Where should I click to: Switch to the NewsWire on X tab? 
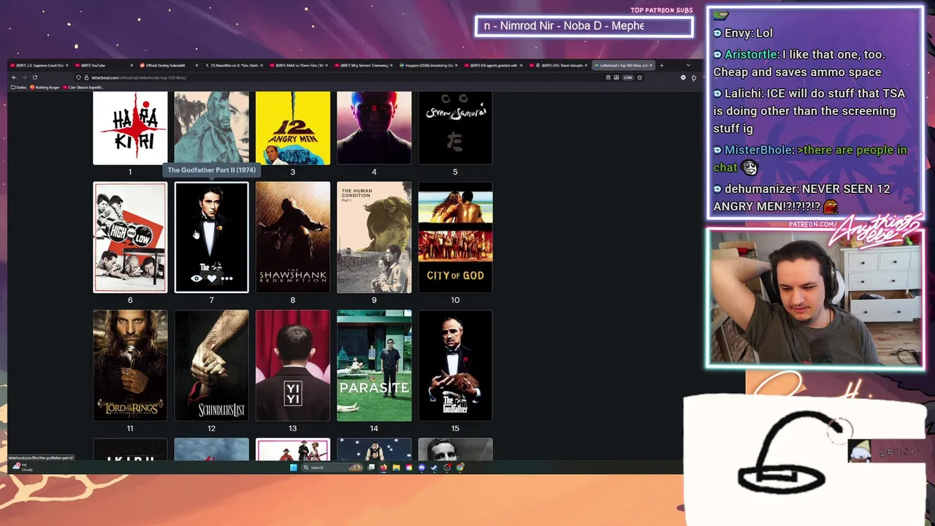(x=234, y=65)
